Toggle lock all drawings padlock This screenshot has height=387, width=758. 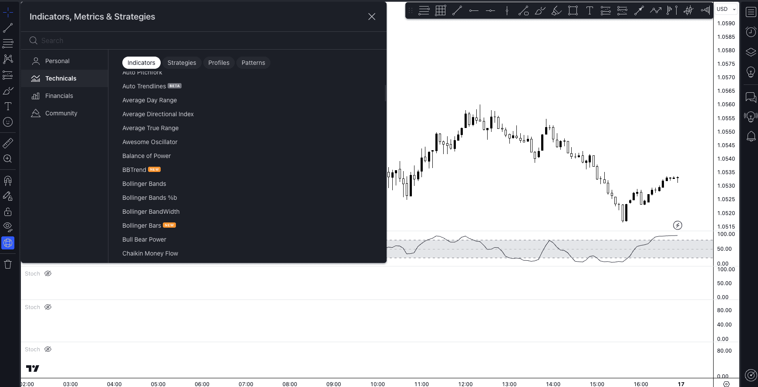click(8, 212)
